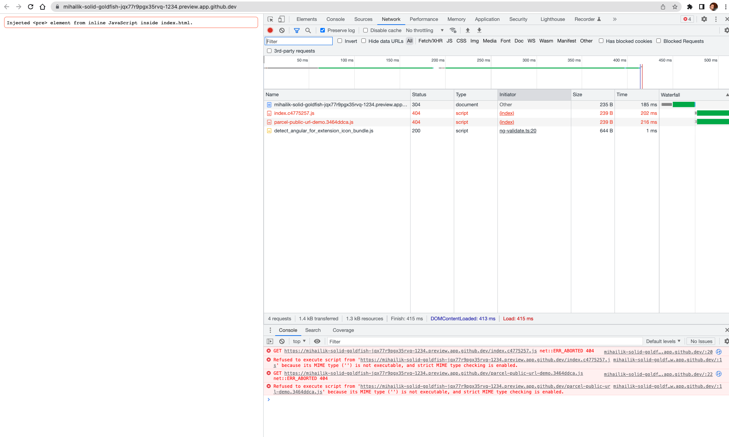Open the Default levels dropdown
This screenshot has height=437, width=729.
(x=663, y=341)
